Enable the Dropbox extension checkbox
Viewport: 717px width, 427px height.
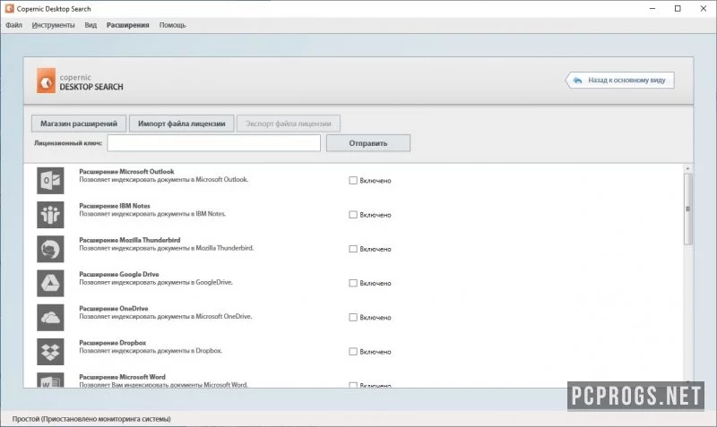(x=353, y=352)
